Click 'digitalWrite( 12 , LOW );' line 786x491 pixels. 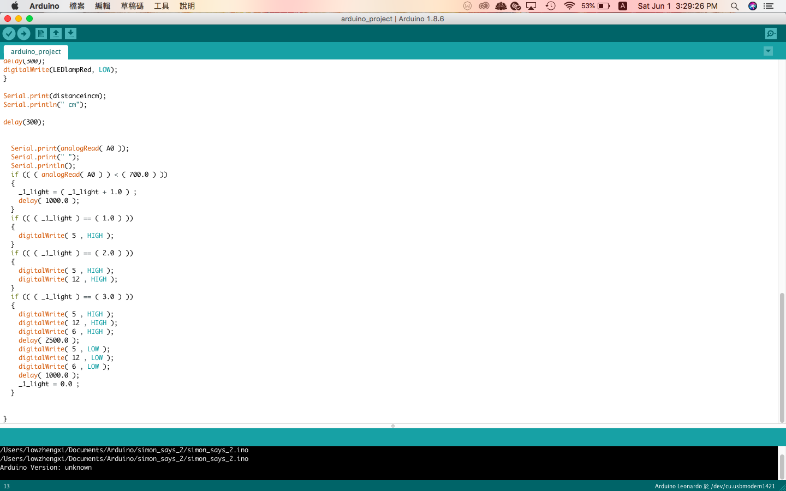pos(66,358)
